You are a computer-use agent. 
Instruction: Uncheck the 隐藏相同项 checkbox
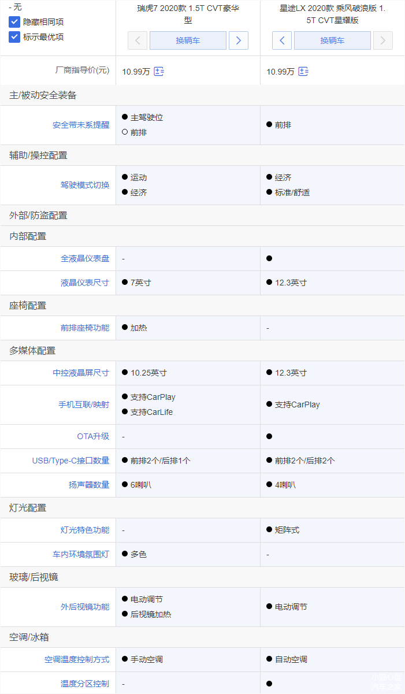[14, 22]
